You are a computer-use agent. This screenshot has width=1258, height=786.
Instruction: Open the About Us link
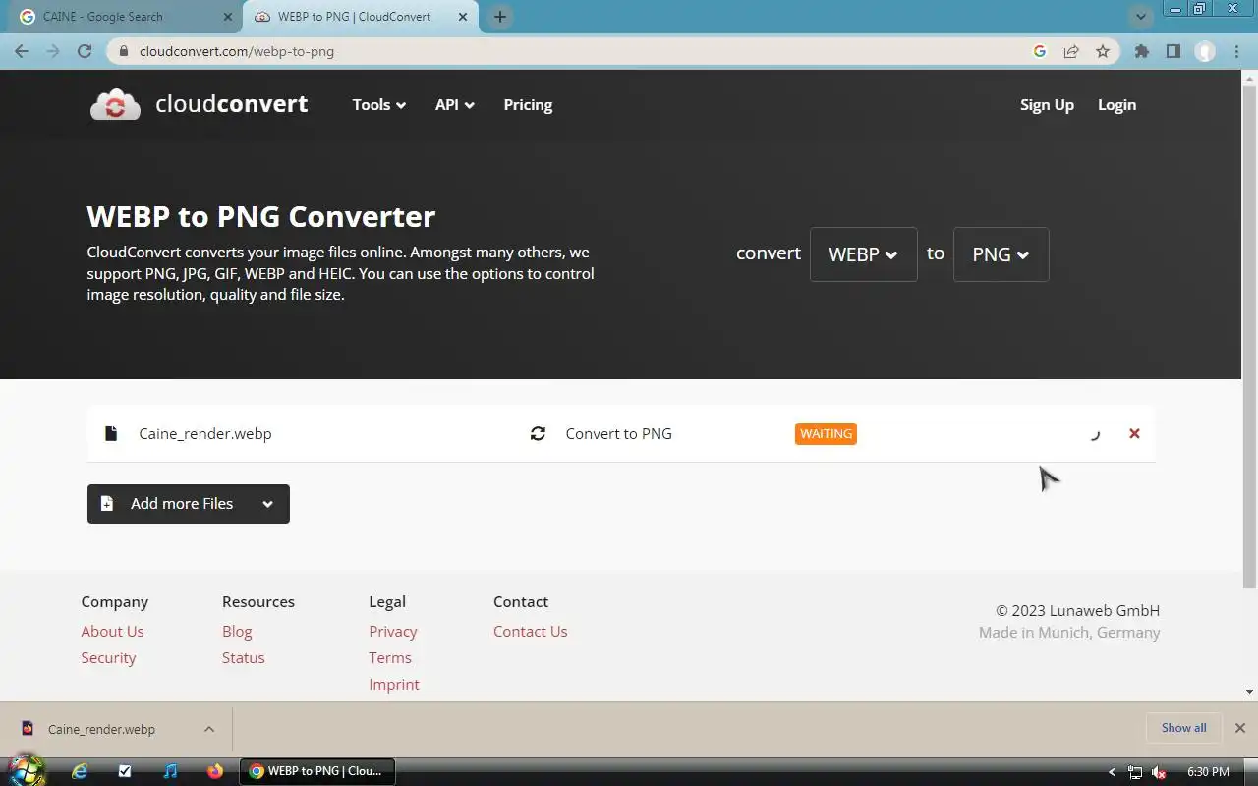pyautogui.click(x=112, y=632)
